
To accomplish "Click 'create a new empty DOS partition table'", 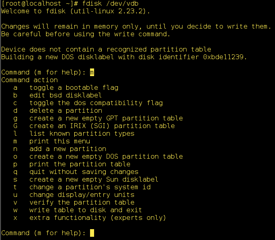I will click(x=106, y=157).
